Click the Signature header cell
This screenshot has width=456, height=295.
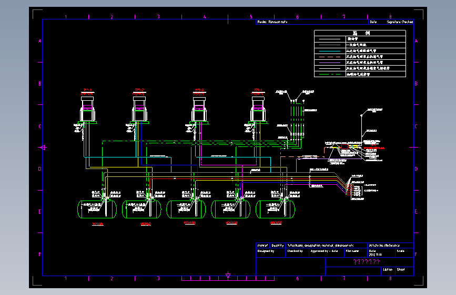[393, 22]
